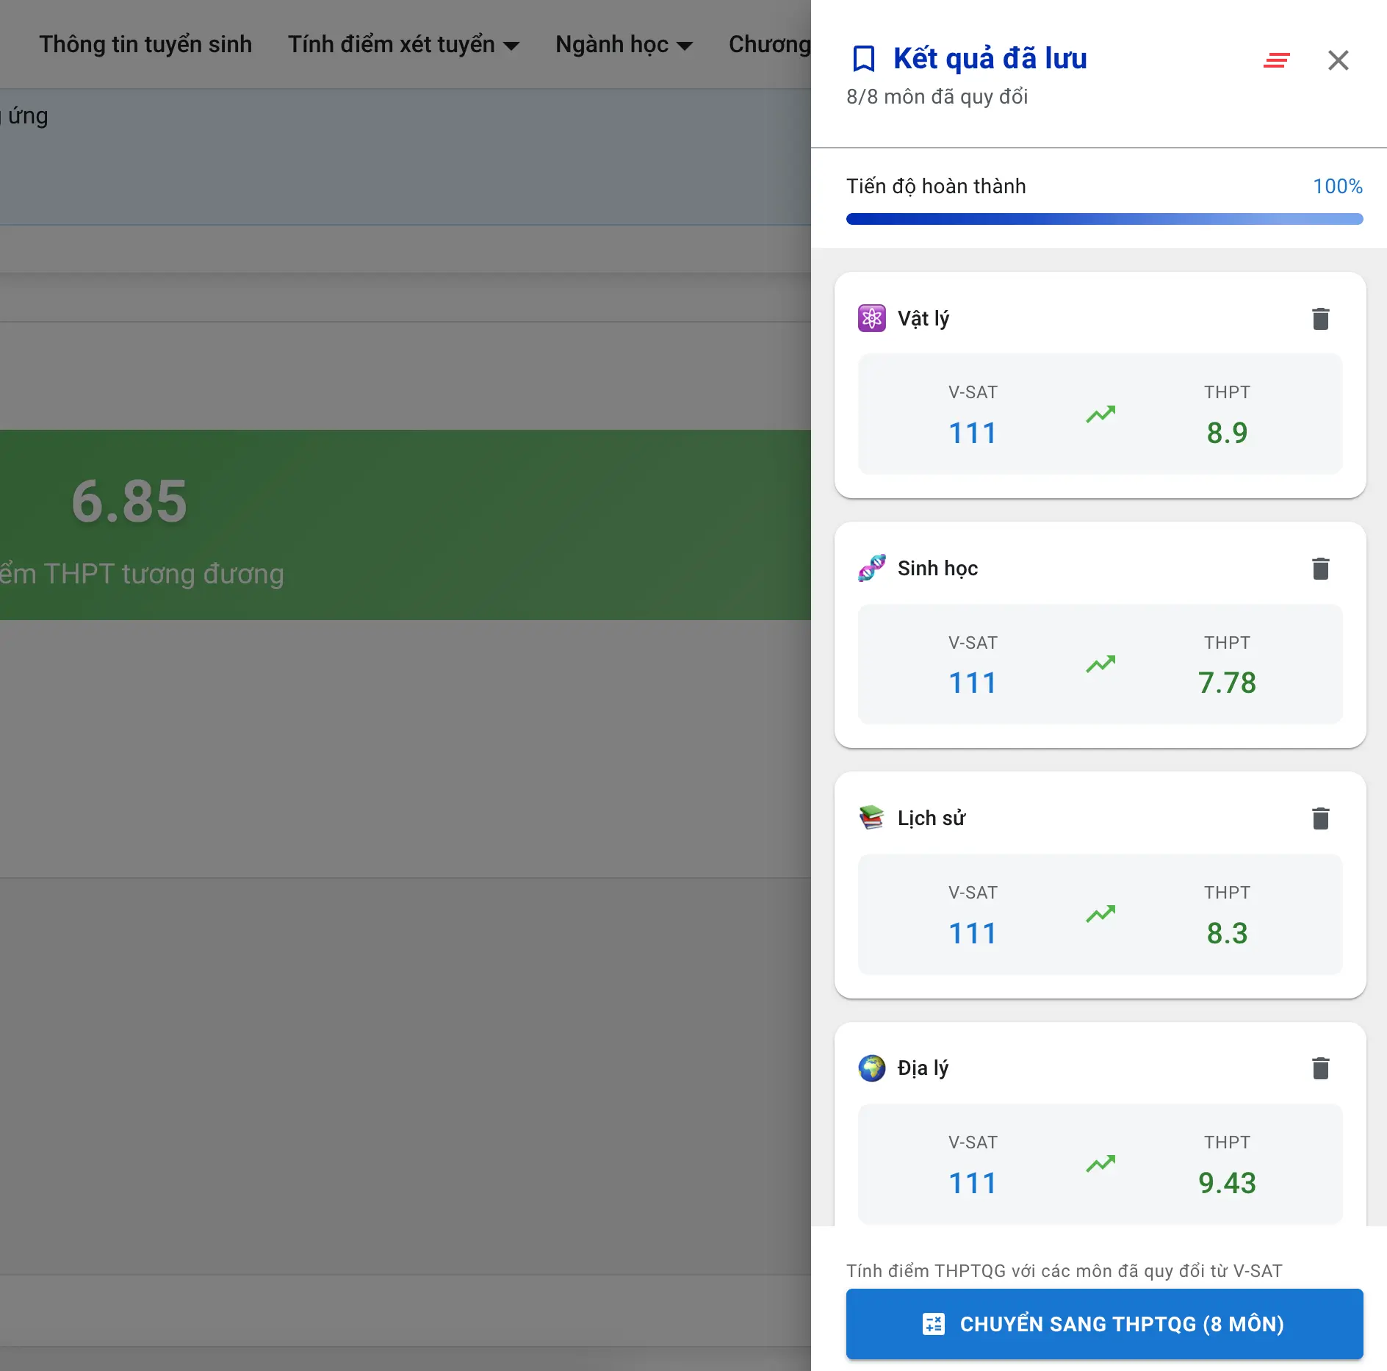
Task: Click the Vật lý atom icon
Action: click(872, 319)
